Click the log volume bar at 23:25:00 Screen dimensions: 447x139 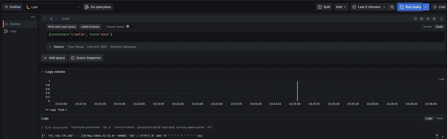tap(297, 91)
